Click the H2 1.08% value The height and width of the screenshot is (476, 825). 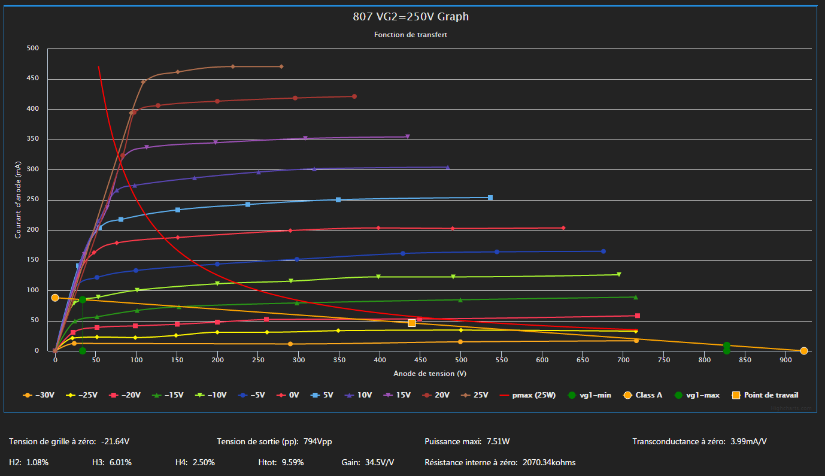coord(37,462)
